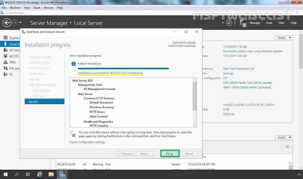
Task: Open File and Storage Services in sidebar
Action: pos(12,68)
